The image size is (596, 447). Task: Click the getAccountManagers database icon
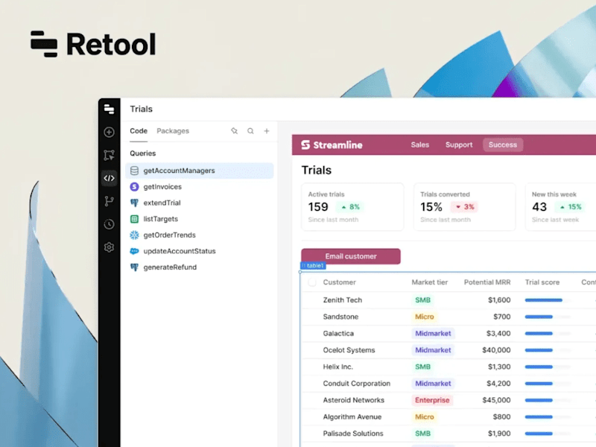point(134,171)
